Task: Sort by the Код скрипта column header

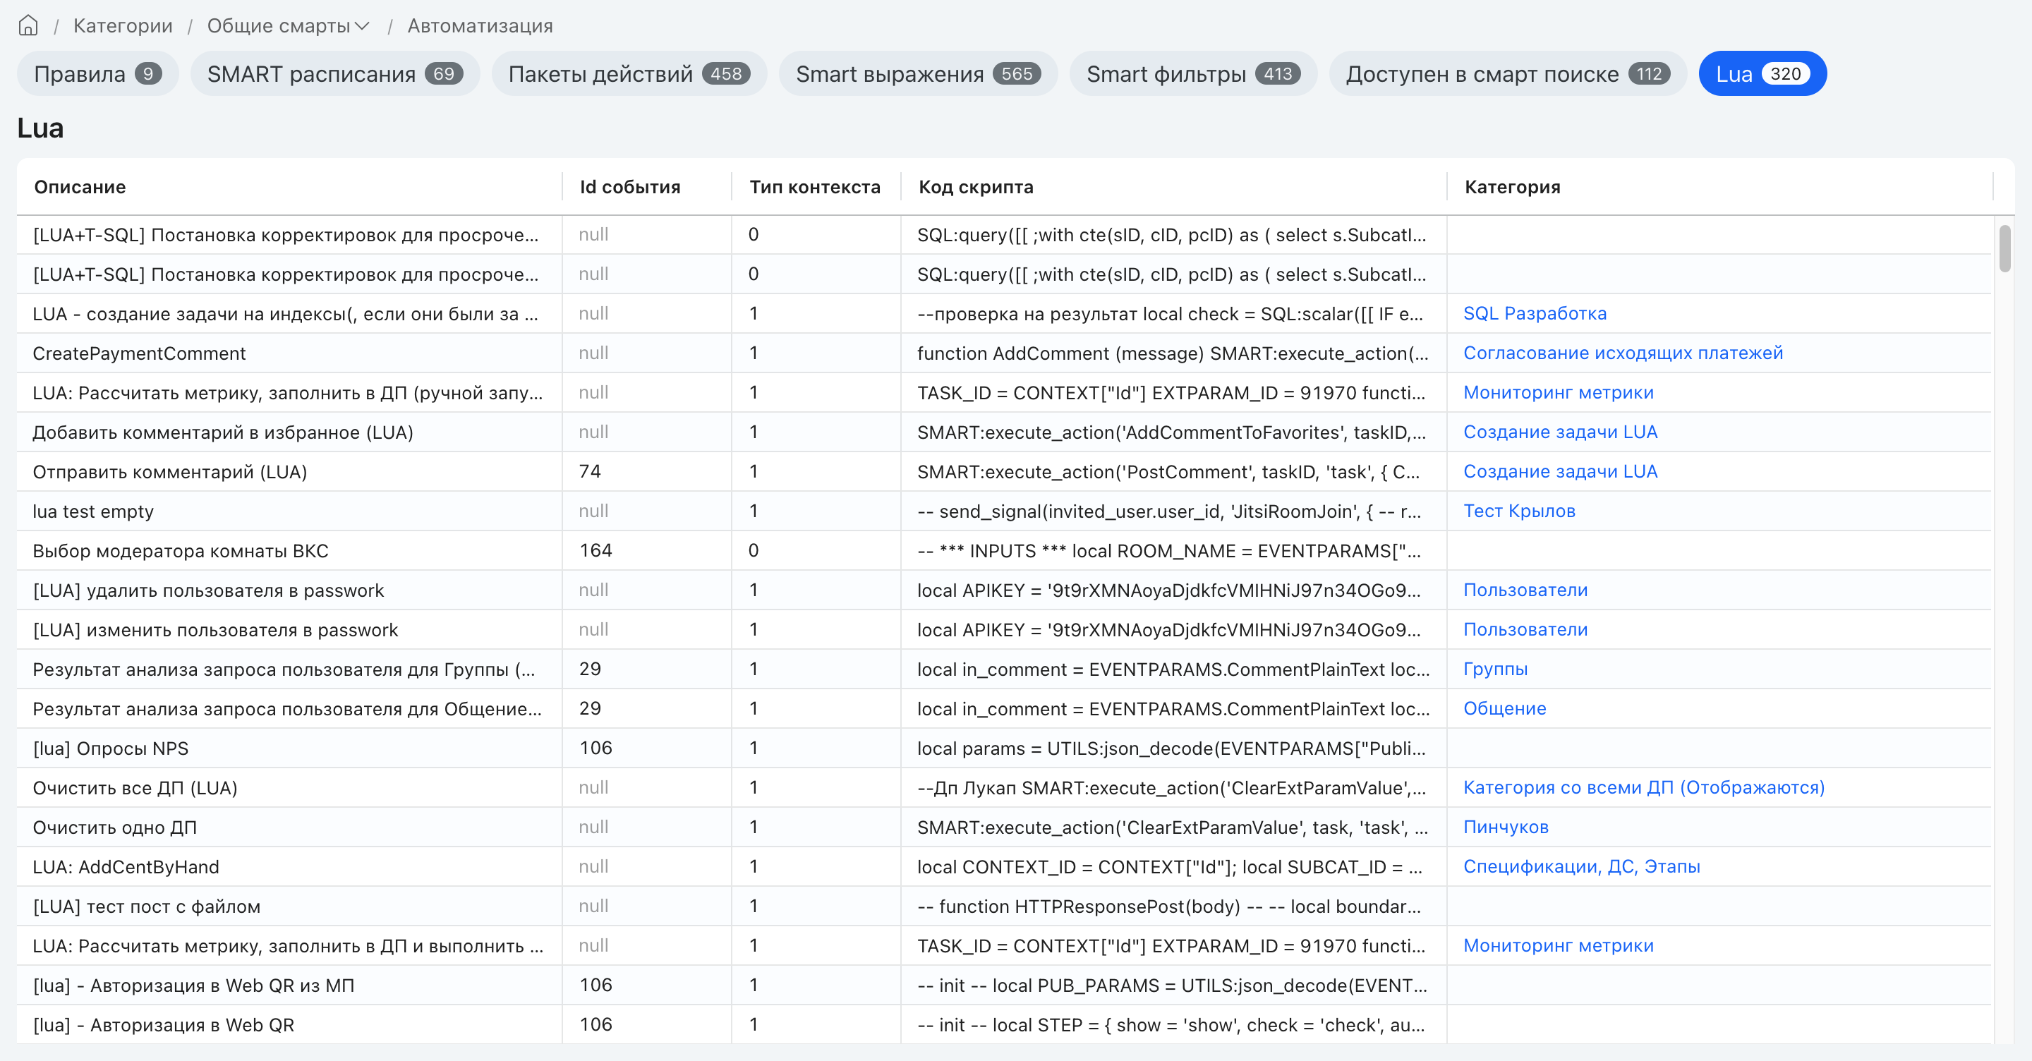Action: pos(976,187)
